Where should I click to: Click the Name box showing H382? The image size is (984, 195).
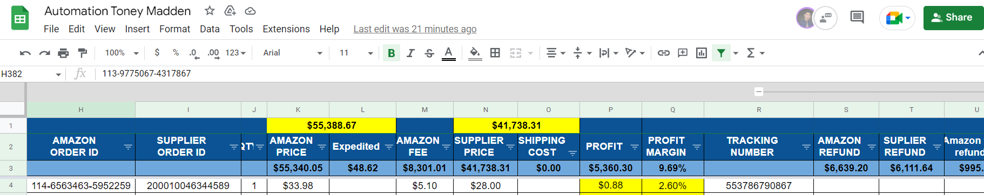click(31, 74)
